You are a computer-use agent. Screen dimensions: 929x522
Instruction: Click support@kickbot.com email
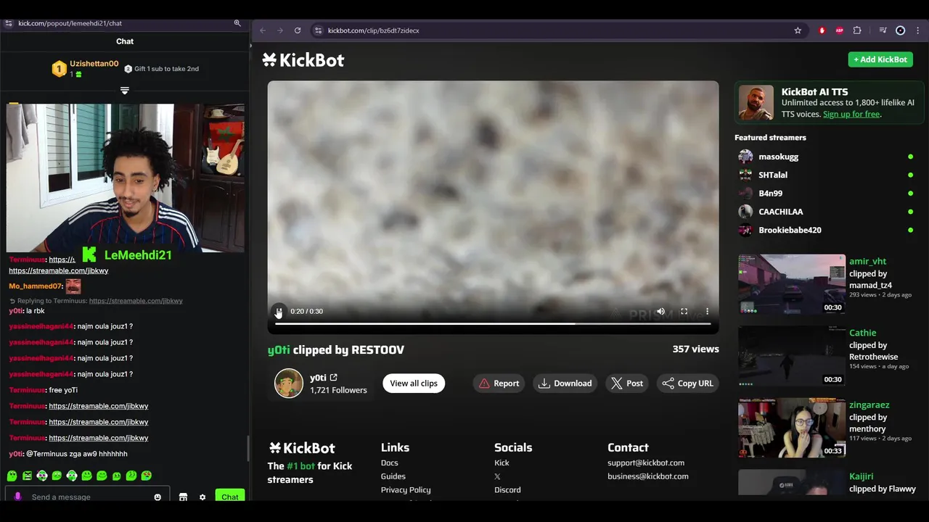pyautogui.click(x=646, y=463)
